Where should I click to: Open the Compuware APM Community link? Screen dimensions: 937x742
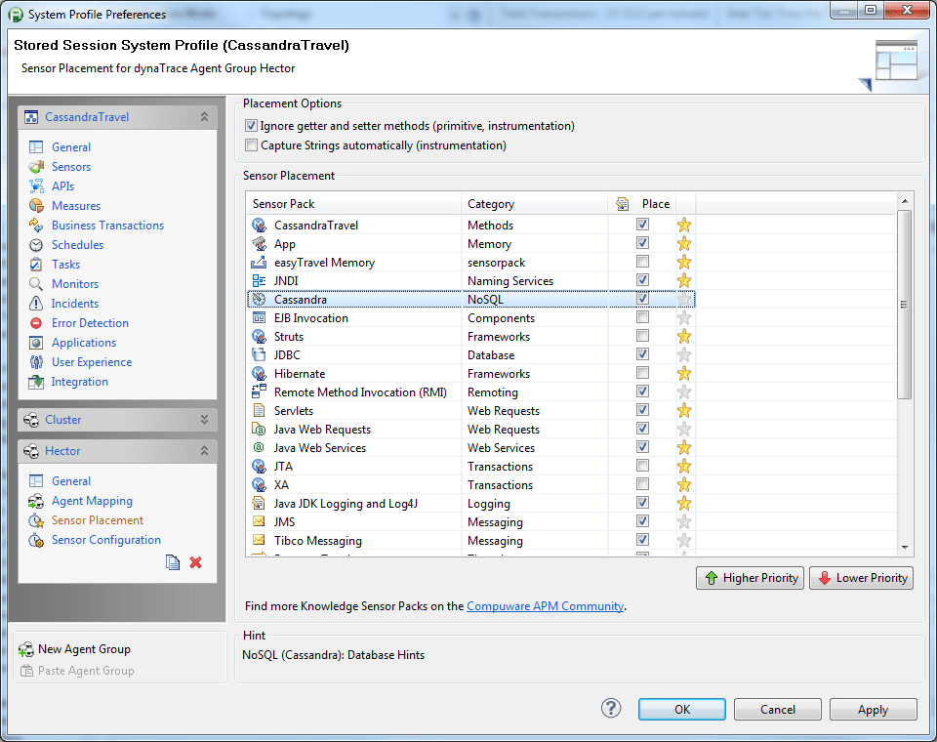(x=545, y=606)
